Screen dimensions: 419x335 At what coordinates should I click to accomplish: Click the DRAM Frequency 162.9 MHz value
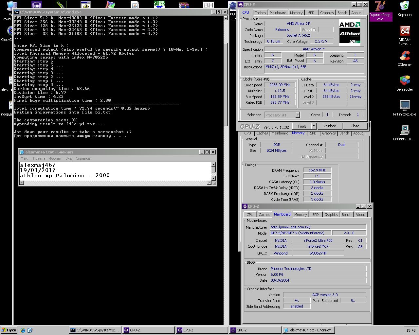(x=317, y=170)
